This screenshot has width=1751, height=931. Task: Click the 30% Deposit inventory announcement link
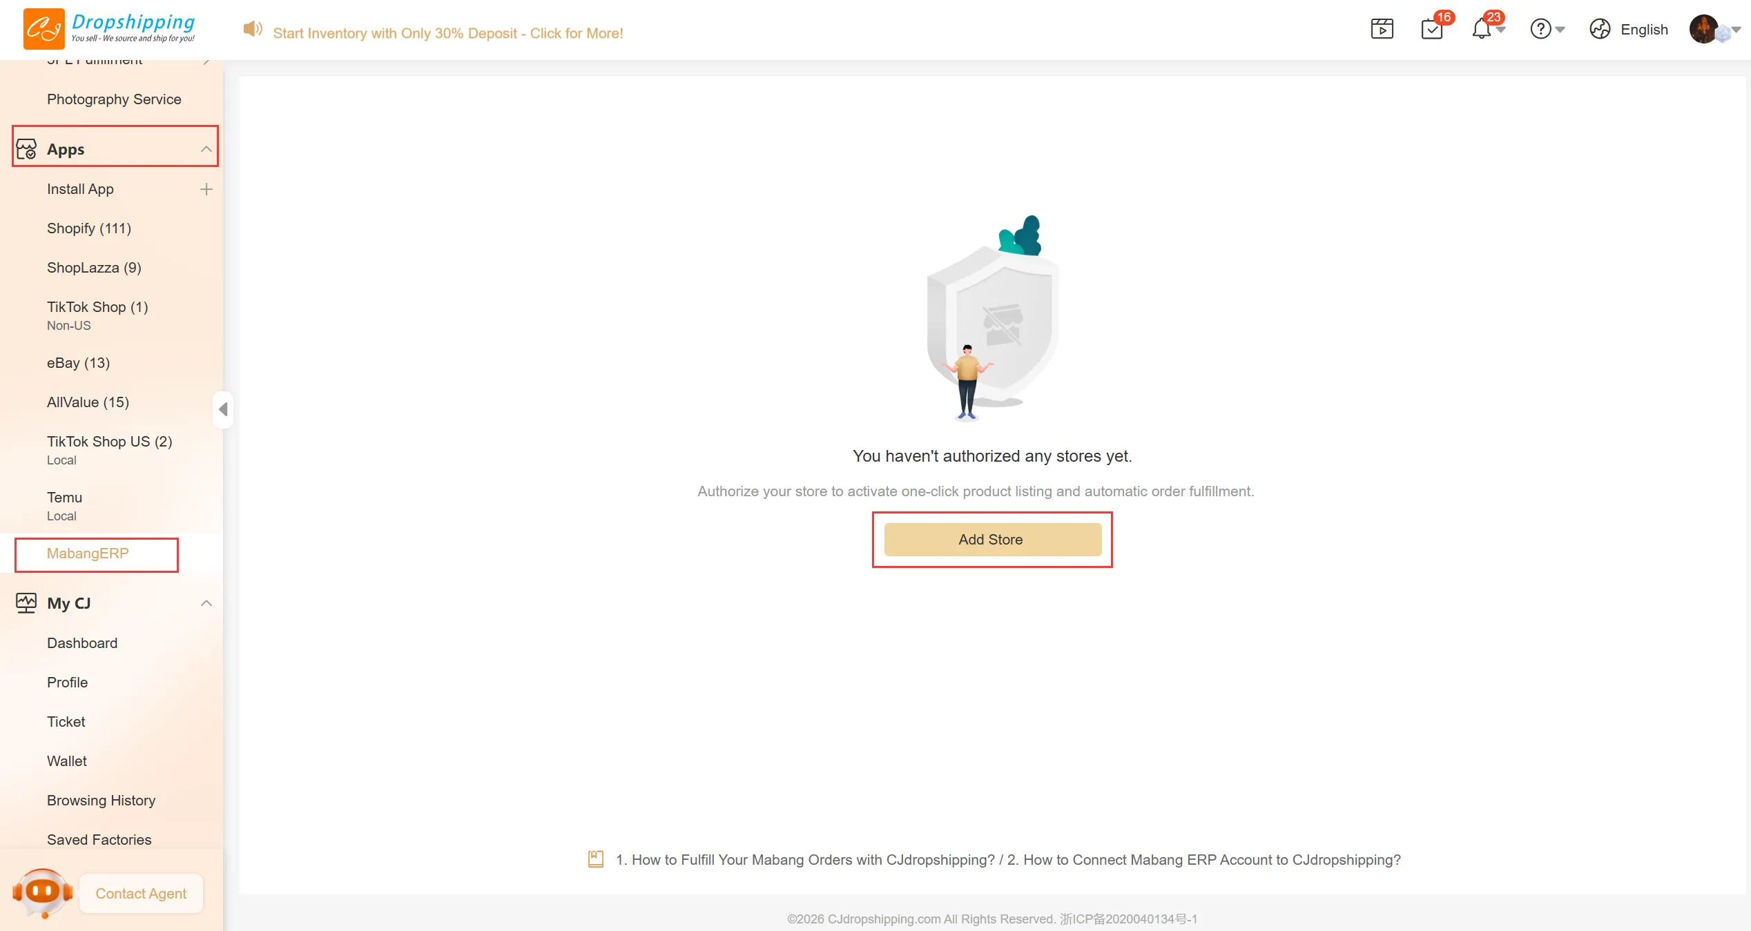448,33
